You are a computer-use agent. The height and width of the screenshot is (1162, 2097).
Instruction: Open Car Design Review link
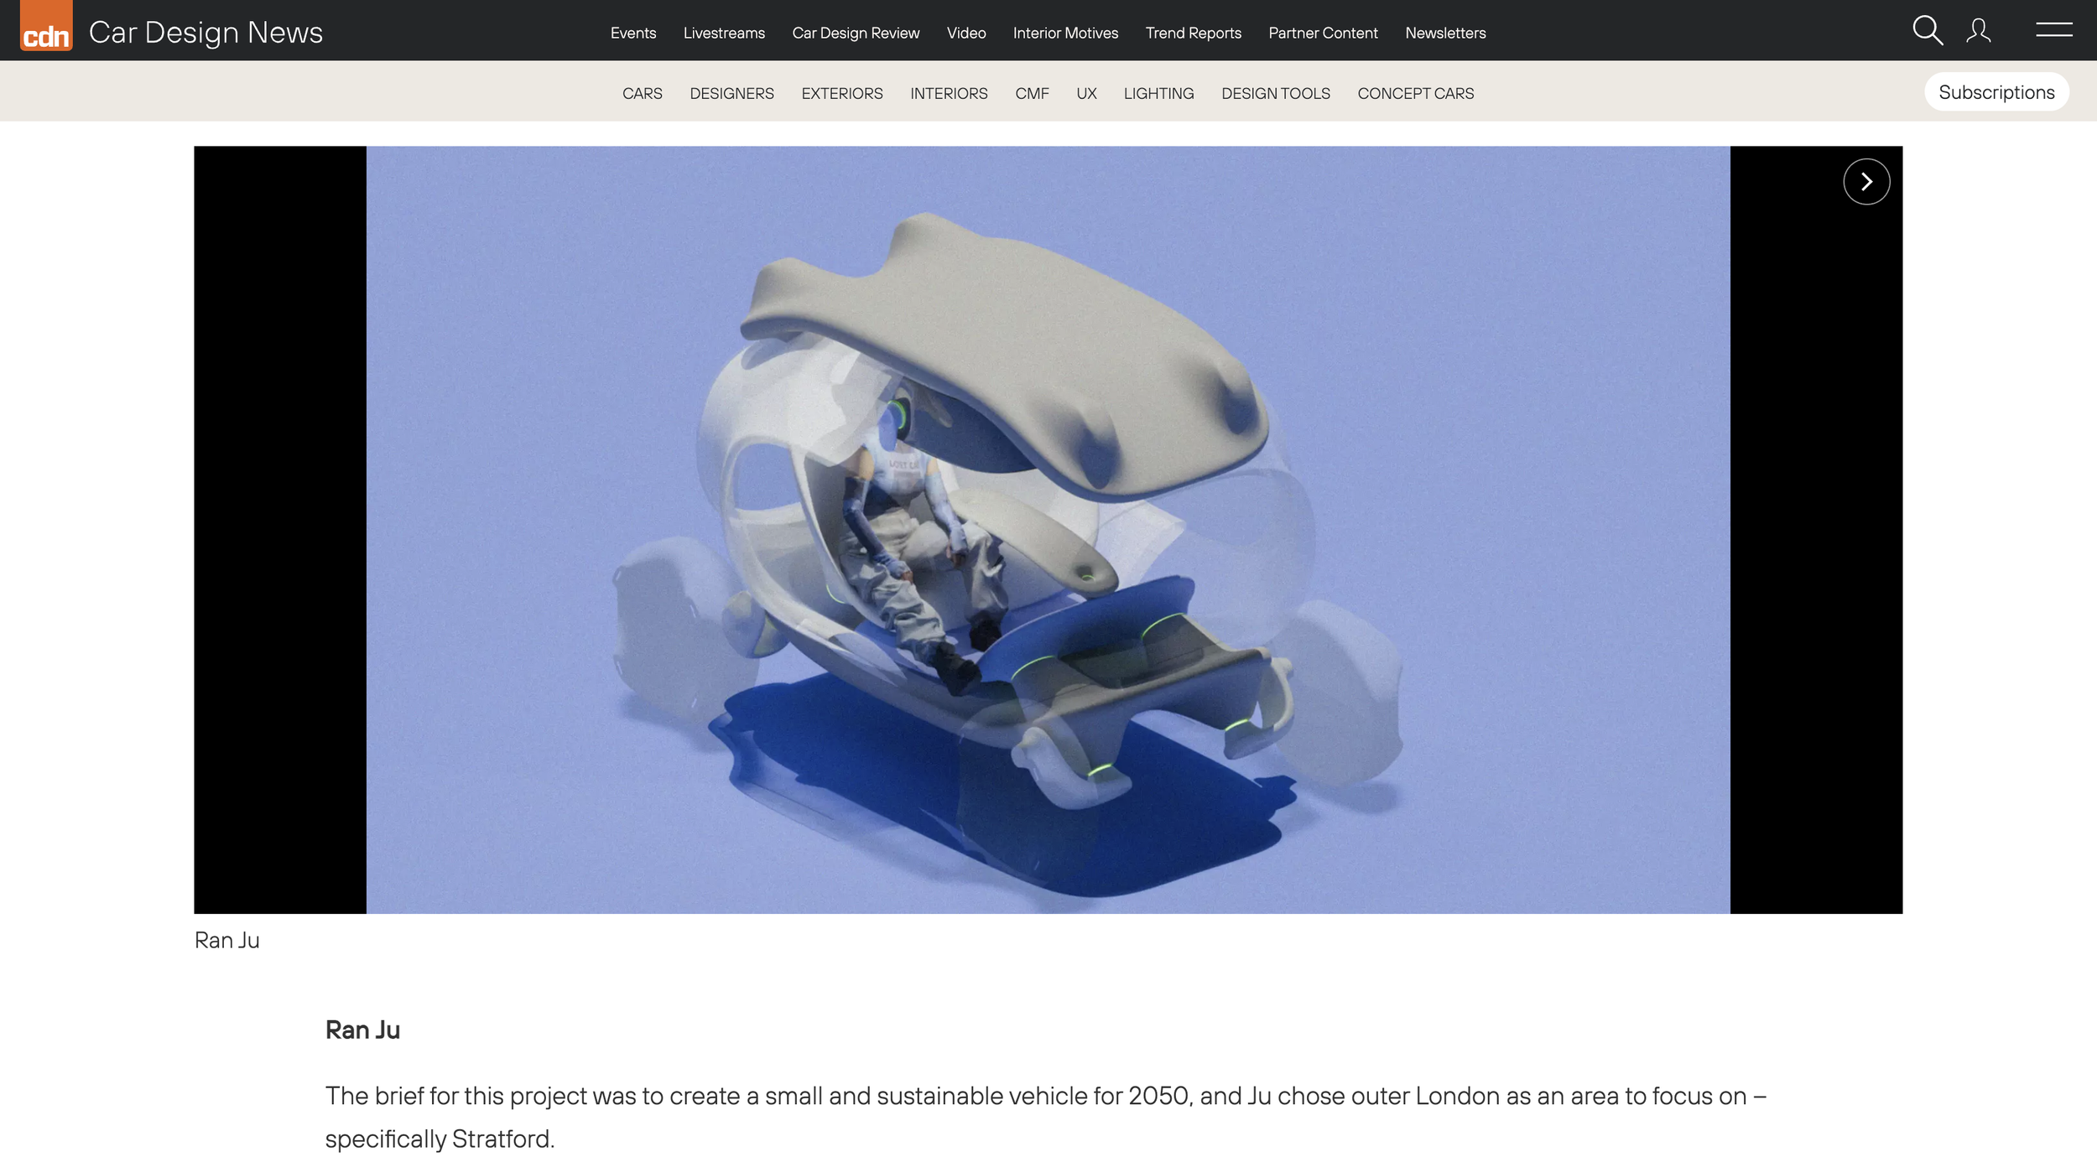855,34
